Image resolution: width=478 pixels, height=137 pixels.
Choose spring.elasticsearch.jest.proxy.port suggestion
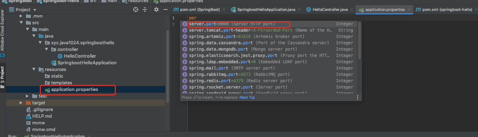269,56
